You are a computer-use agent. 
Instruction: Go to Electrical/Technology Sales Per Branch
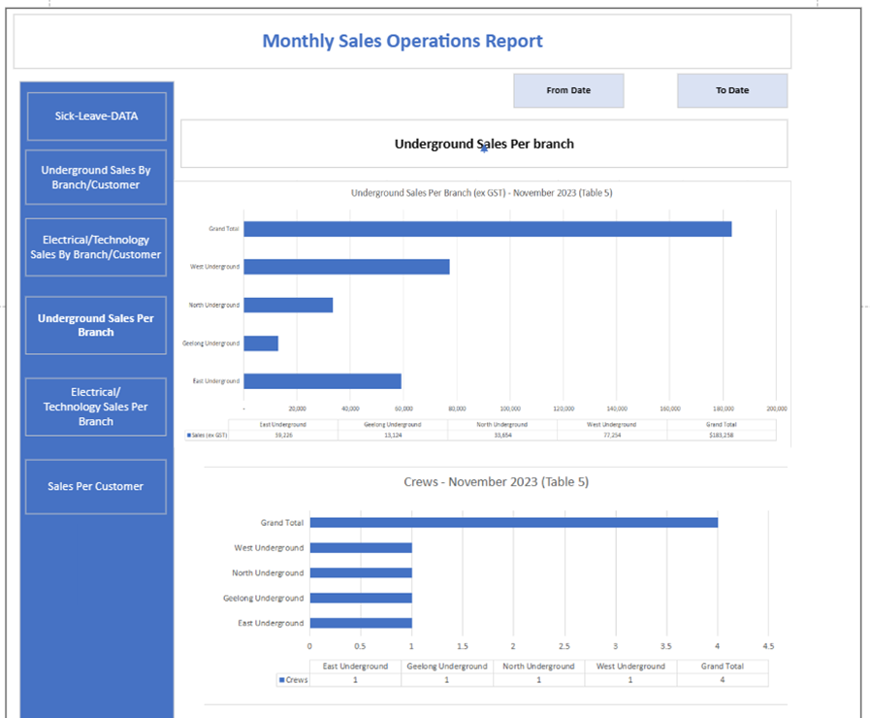click(96, 407)
